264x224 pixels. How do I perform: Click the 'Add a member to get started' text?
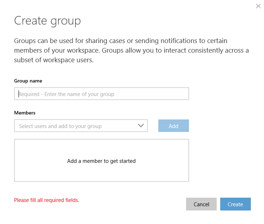pyautogui.click(x=101, y=161)
